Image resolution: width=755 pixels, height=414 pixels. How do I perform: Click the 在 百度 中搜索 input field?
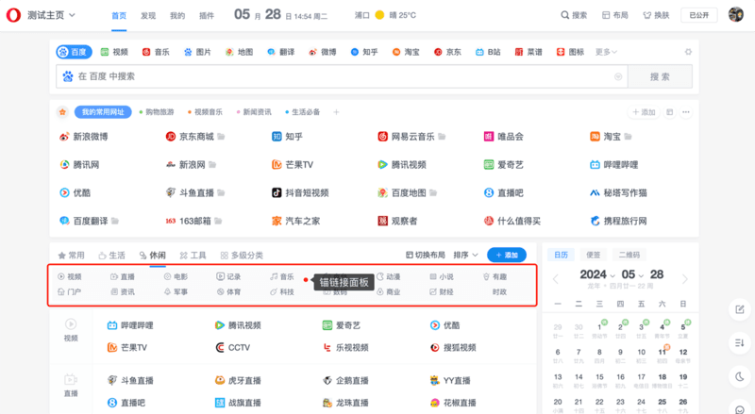click(x=342, y=76)
